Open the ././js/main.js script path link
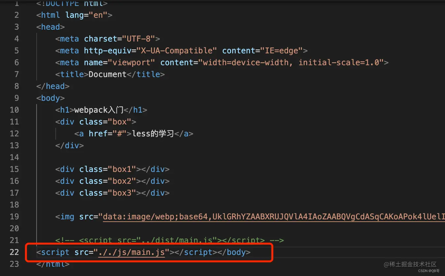Viewport: 445px width, 276px height. tap(132, 252)
